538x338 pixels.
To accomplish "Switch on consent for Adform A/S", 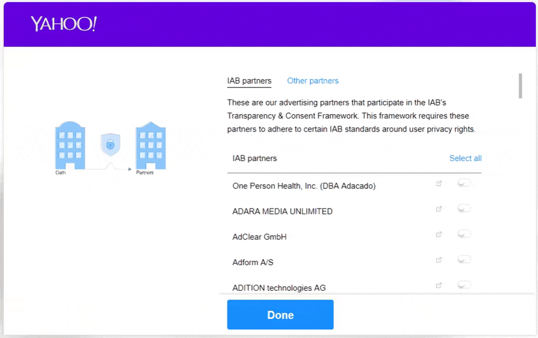I will click(x=464, y=259).
